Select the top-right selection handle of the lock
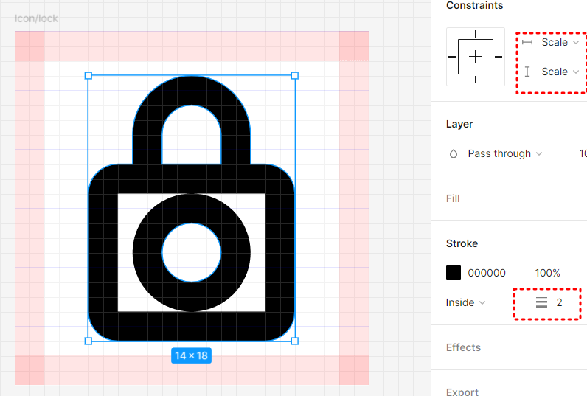This screenshot has height=396, width=587. [x=295, y=76]
